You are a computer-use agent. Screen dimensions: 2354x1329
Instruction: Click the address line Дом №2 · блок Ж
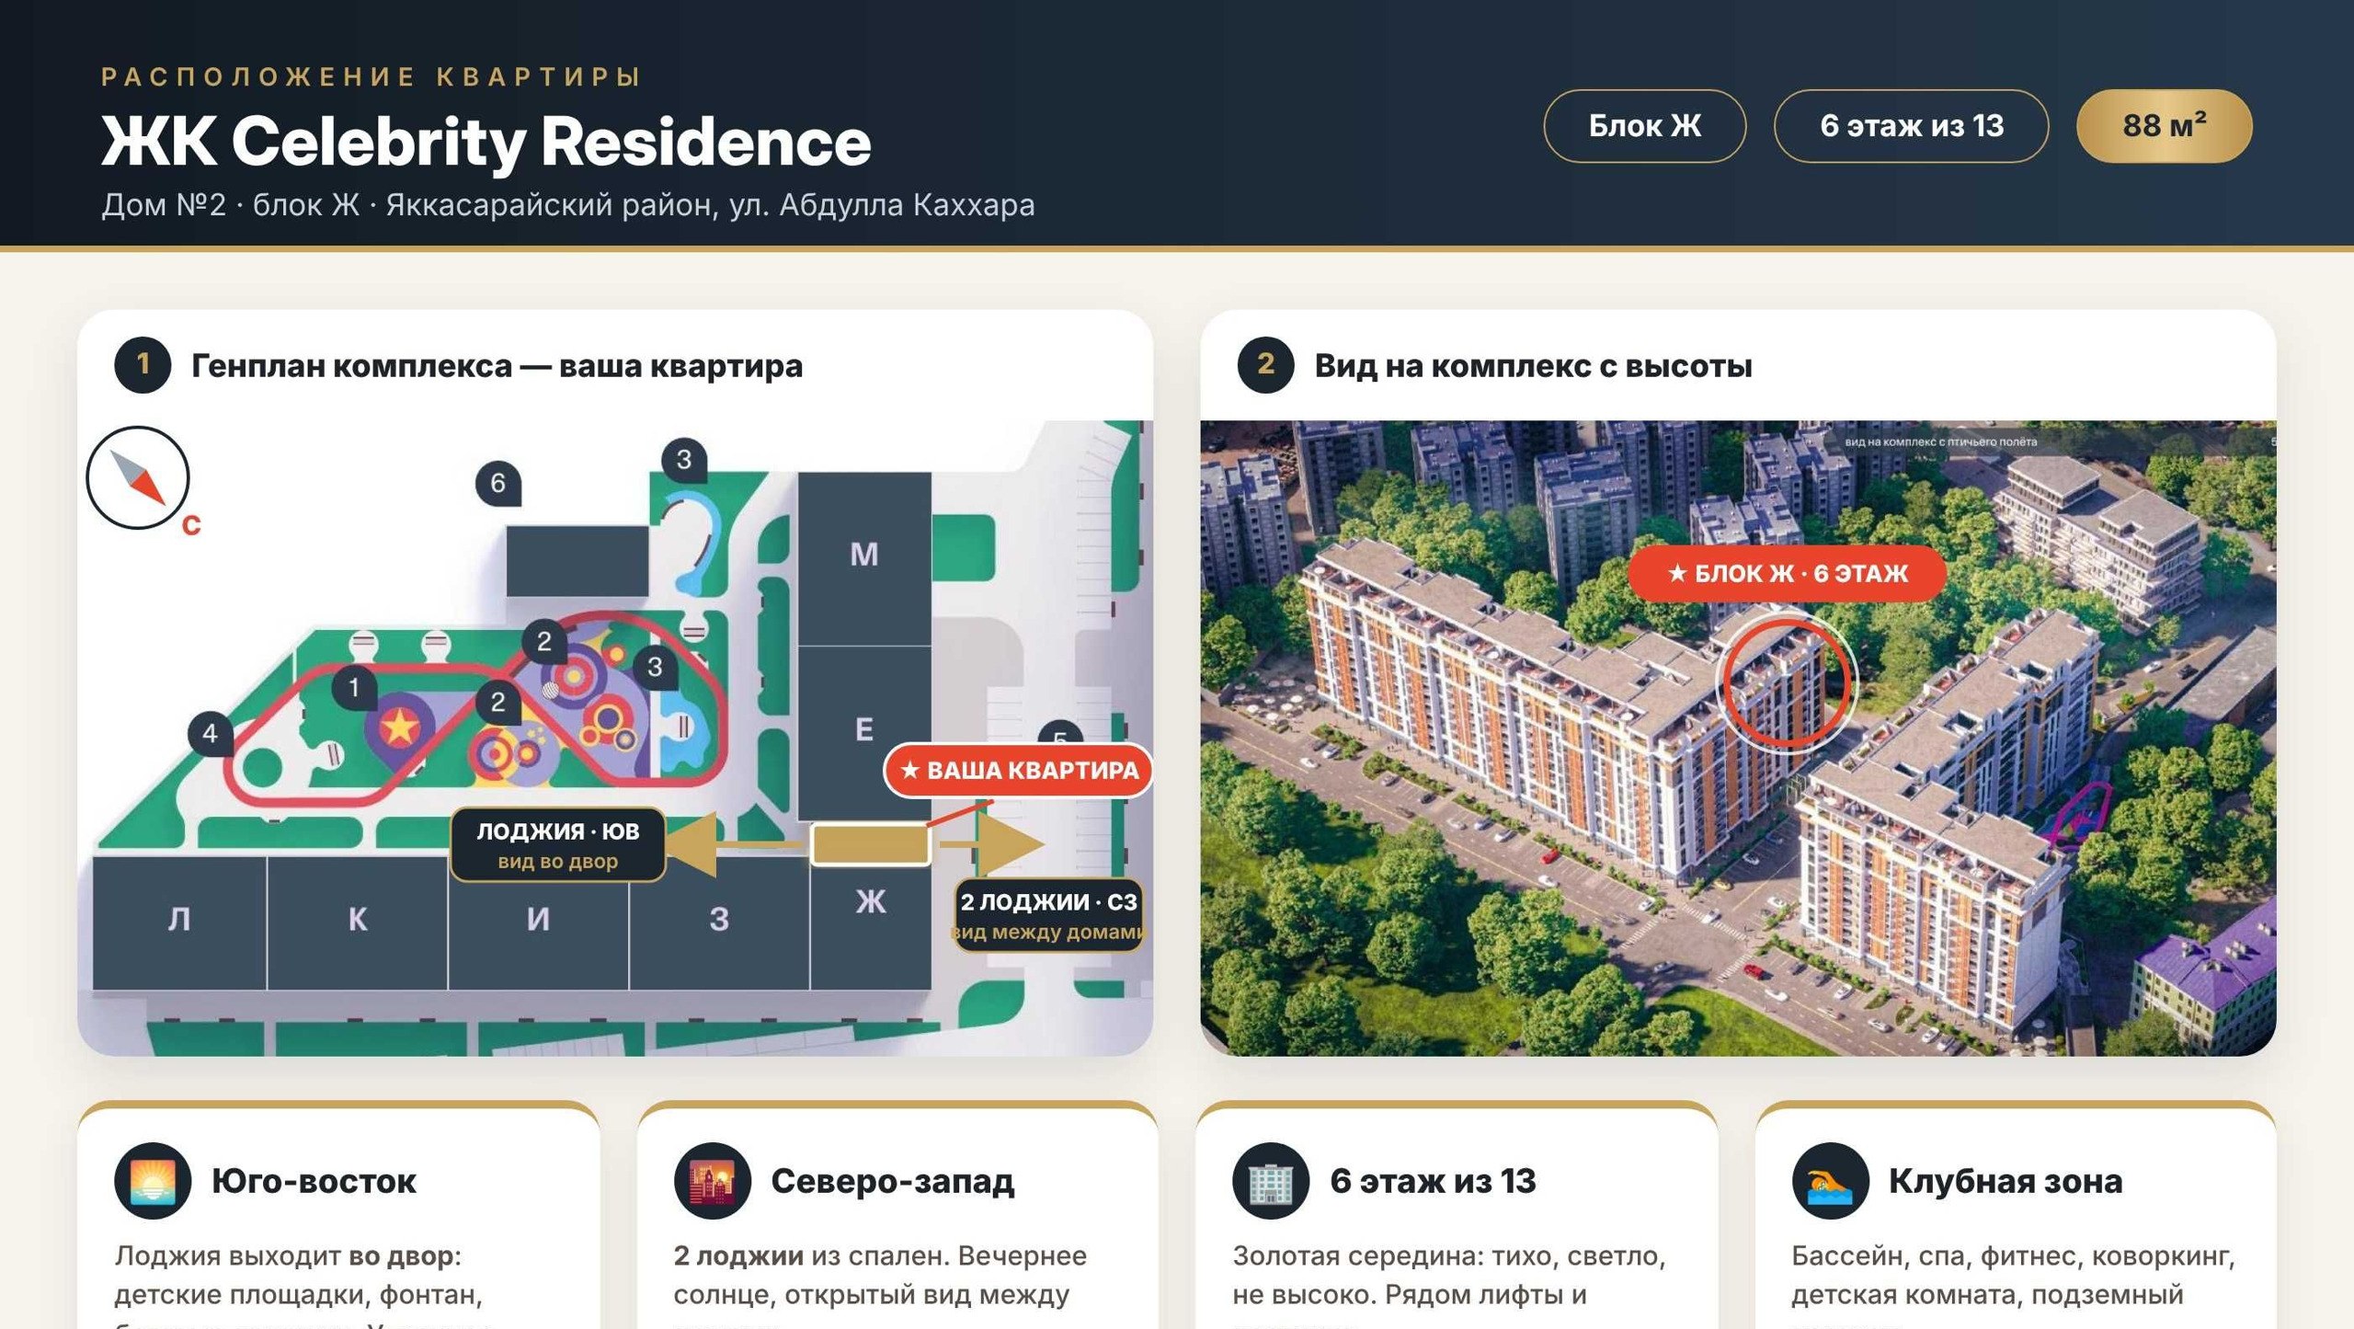568,204
